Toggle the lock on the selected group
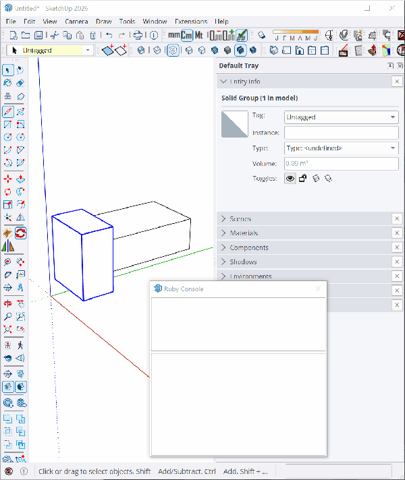The width and height of the screenshot is (405, 480). [303, 179]
